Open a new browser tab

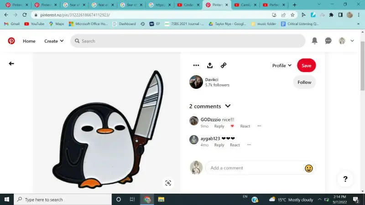[294, 5]
